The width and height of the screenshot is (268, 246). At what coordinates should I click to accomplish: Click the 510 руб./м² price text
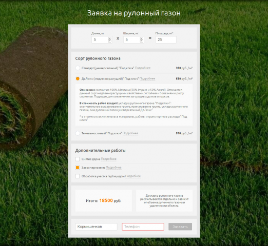(184, 133)
